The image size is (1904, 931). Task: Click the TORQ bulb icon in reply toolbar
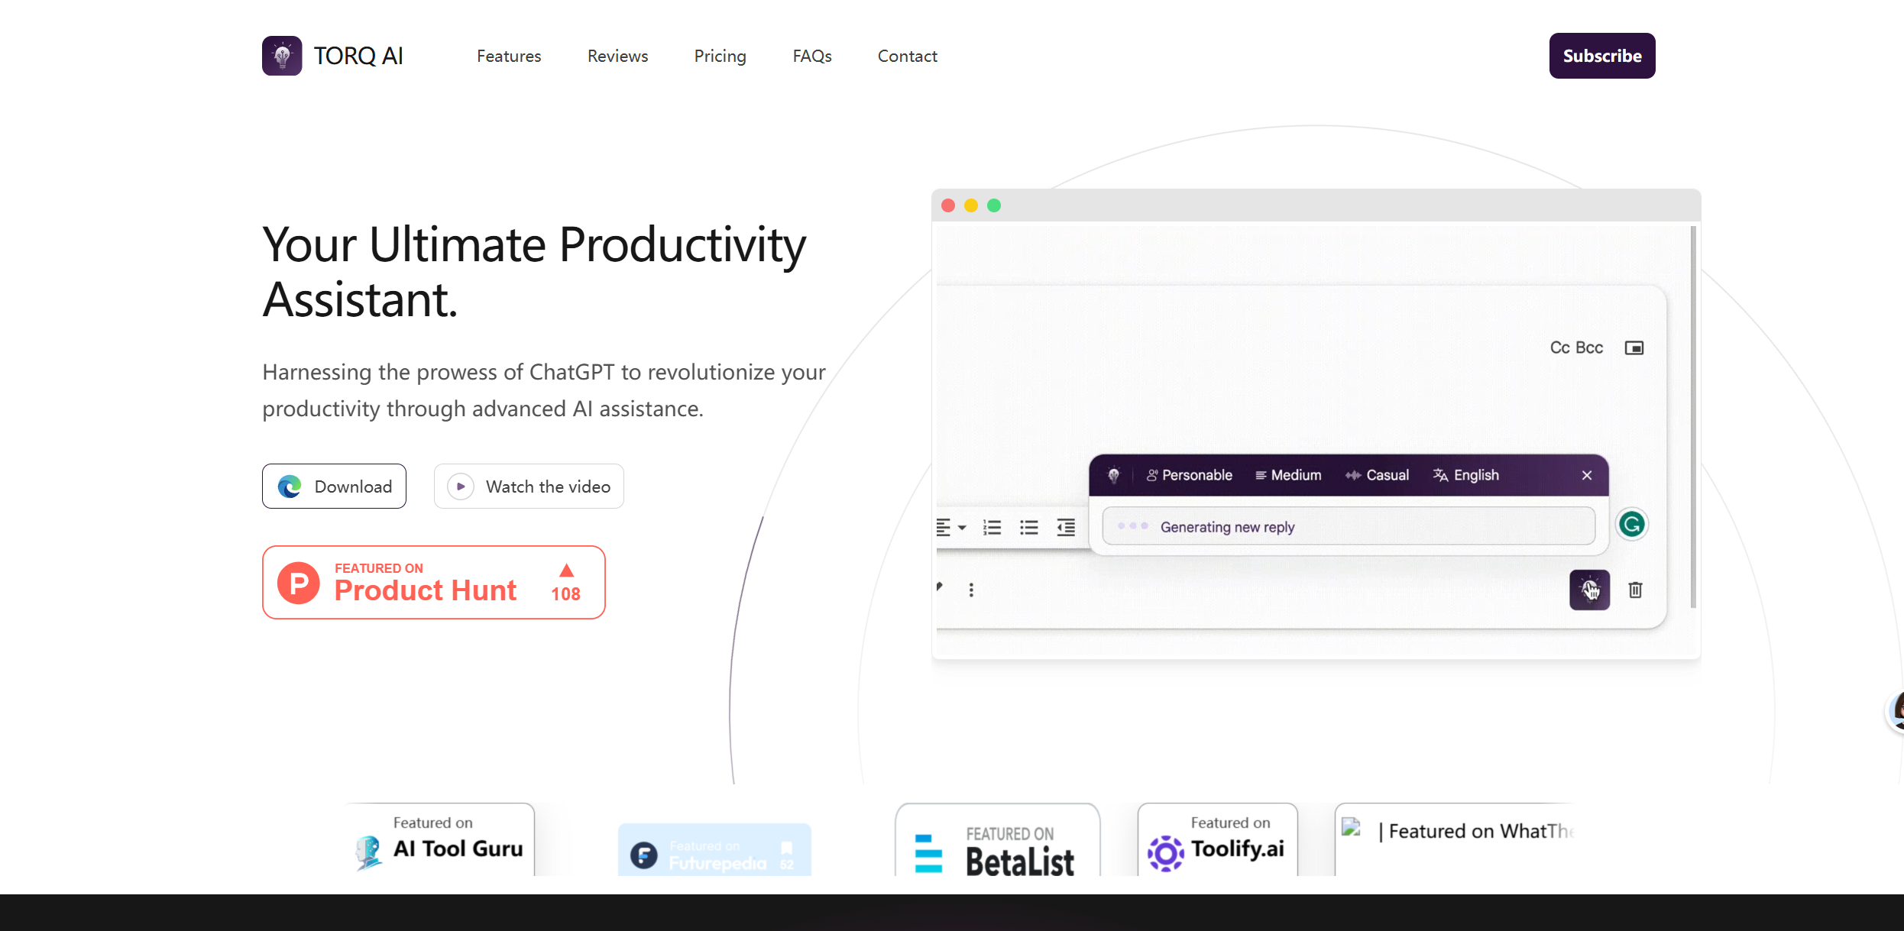(1114, 475)
